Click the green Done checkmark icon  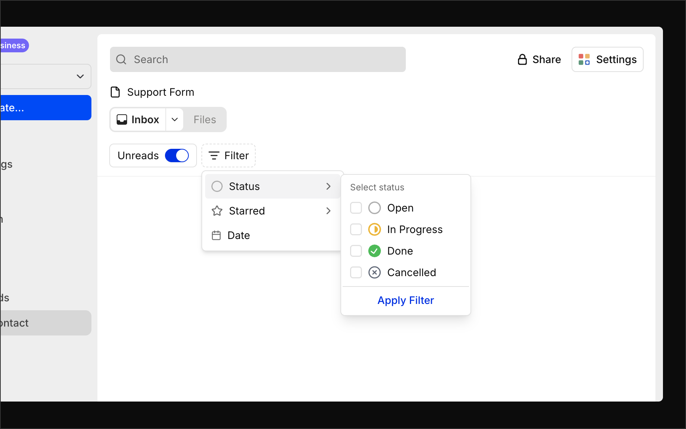[375, 250]
